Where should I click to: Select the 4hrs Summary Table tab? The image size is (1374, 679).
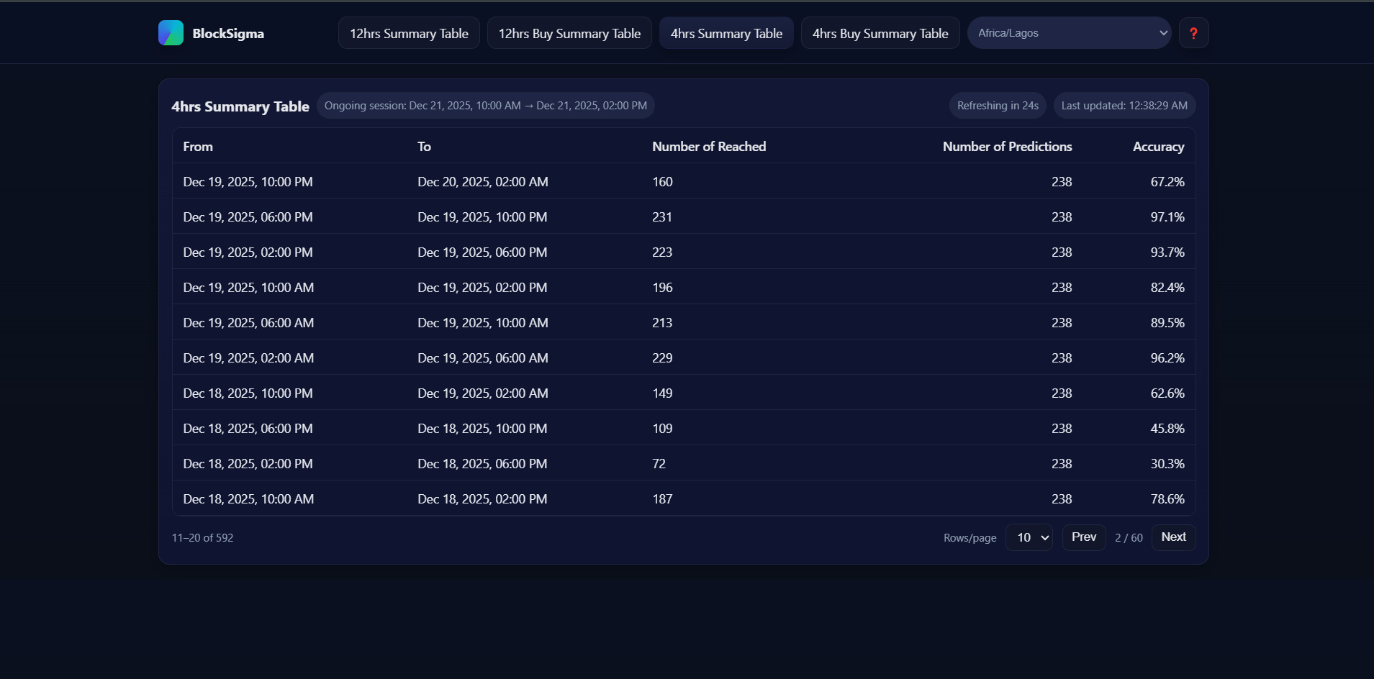coord(726,33)
